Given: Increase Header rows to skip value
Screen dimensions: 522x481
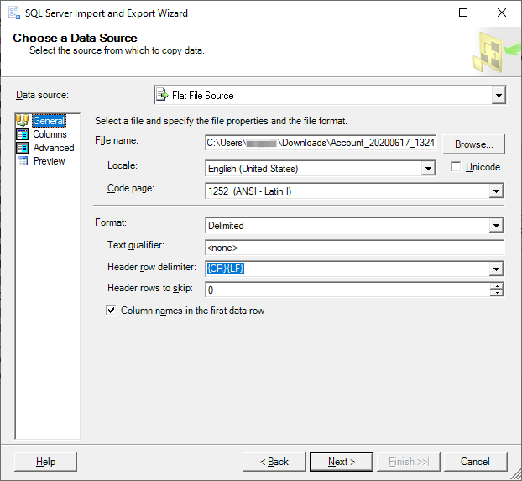Looking at the screenshot, I should click(497, 286).
